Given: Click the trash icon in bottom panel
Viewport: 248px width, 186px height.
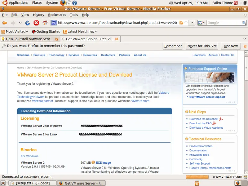Looking at the screenshot, I should coord(197,183).
